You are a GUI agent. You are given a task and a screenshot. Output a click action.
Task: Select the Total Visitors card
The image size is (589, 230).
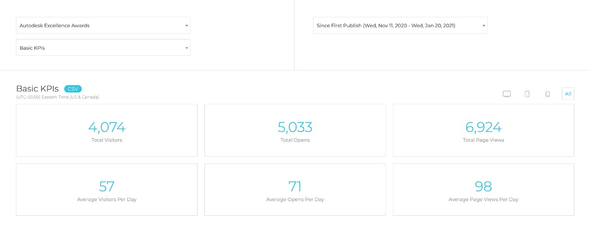click(106, 130)
